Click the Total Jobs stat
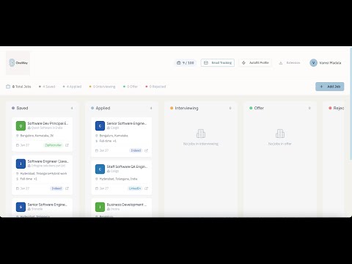This screenshot has width=352, height=264. tap(18, 87)
